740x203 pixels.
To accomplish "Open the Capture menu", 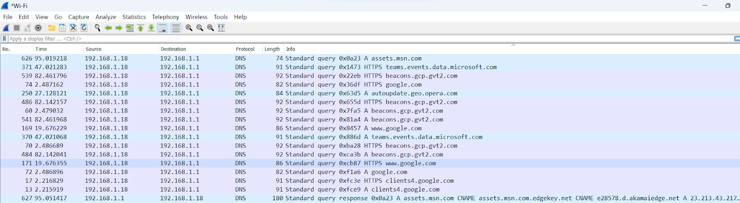I will coord(79,17).
